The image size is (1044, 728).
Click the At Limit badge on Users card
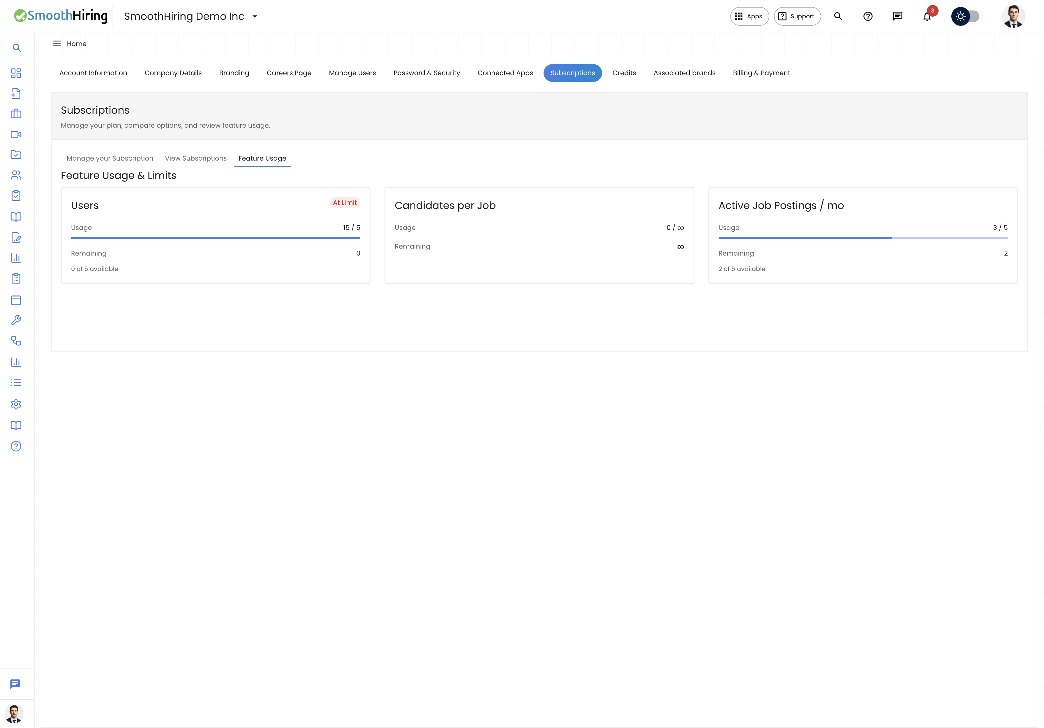tap(345, 203)
